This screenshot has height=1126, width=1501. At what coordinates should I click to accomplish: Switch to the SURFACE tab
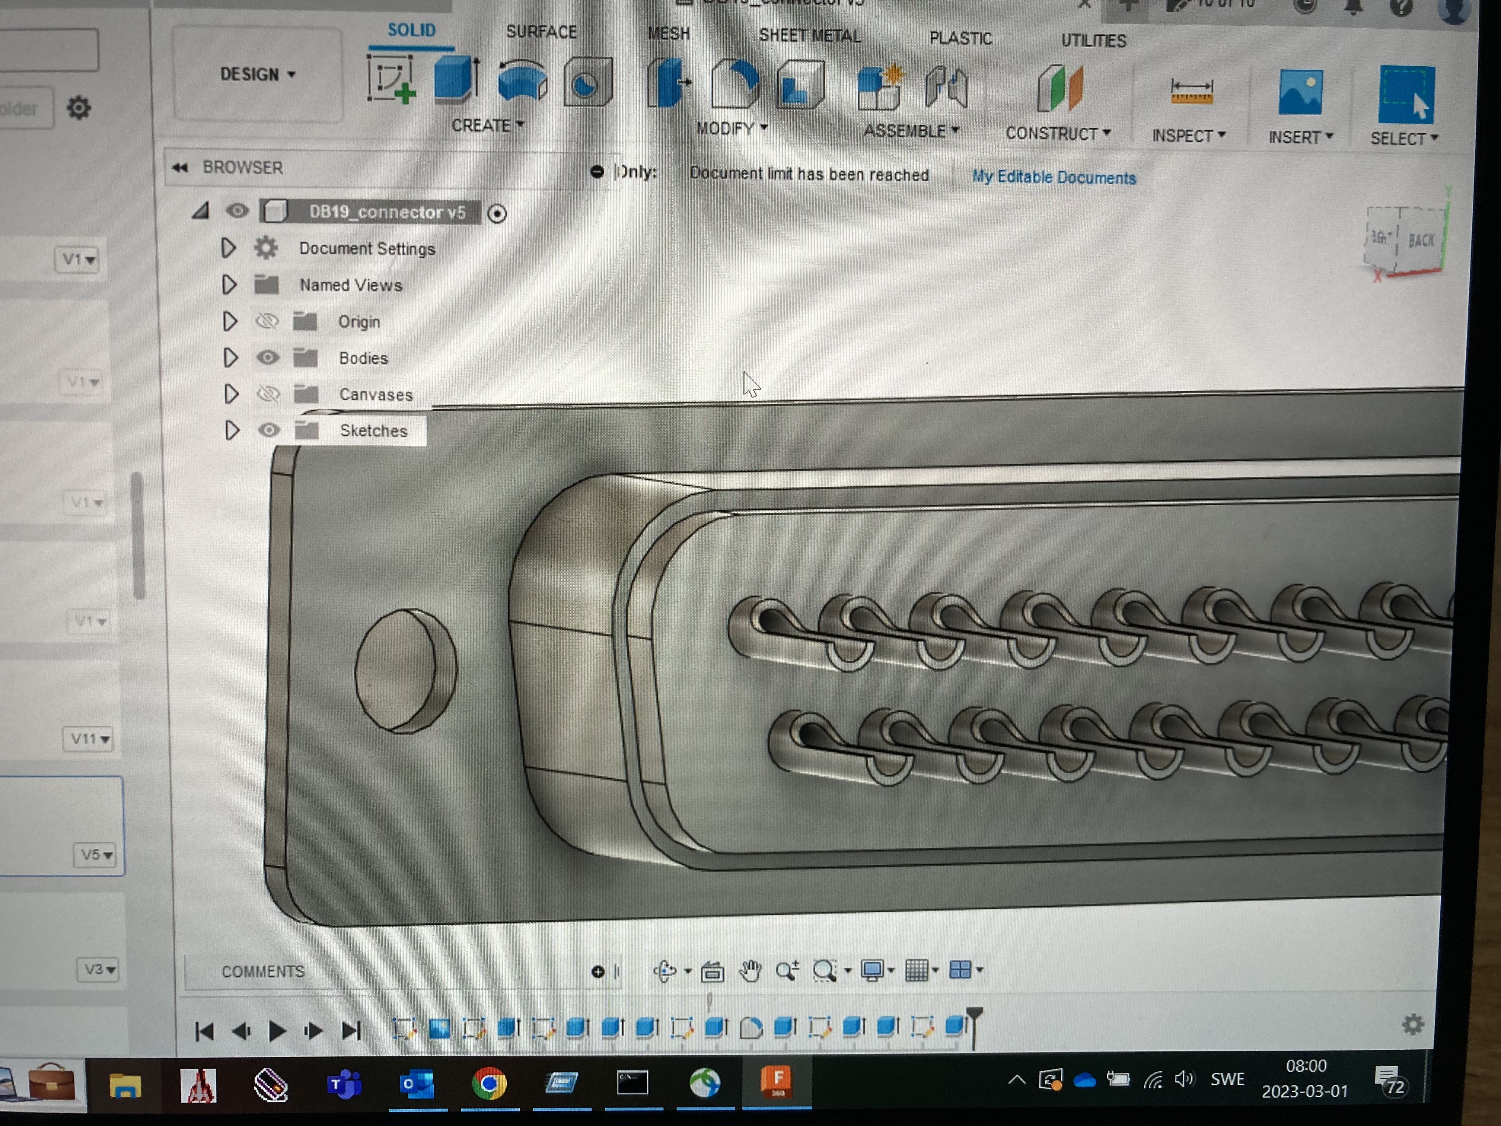(542, 32)
